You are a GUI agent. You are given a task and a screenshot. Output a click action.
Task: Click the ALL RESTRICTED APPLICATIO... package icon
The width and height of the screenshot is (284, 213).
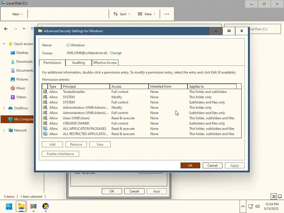coord(45,134)
